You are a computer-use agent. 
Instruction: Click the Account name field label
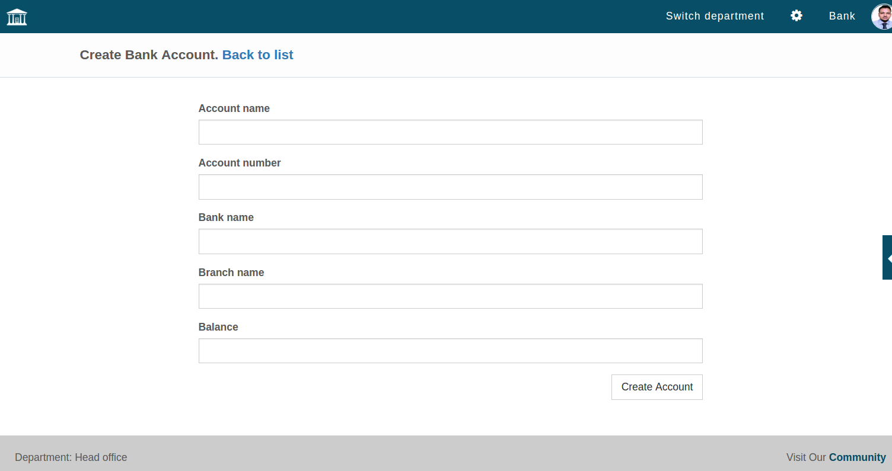click(x=234, y=108)
